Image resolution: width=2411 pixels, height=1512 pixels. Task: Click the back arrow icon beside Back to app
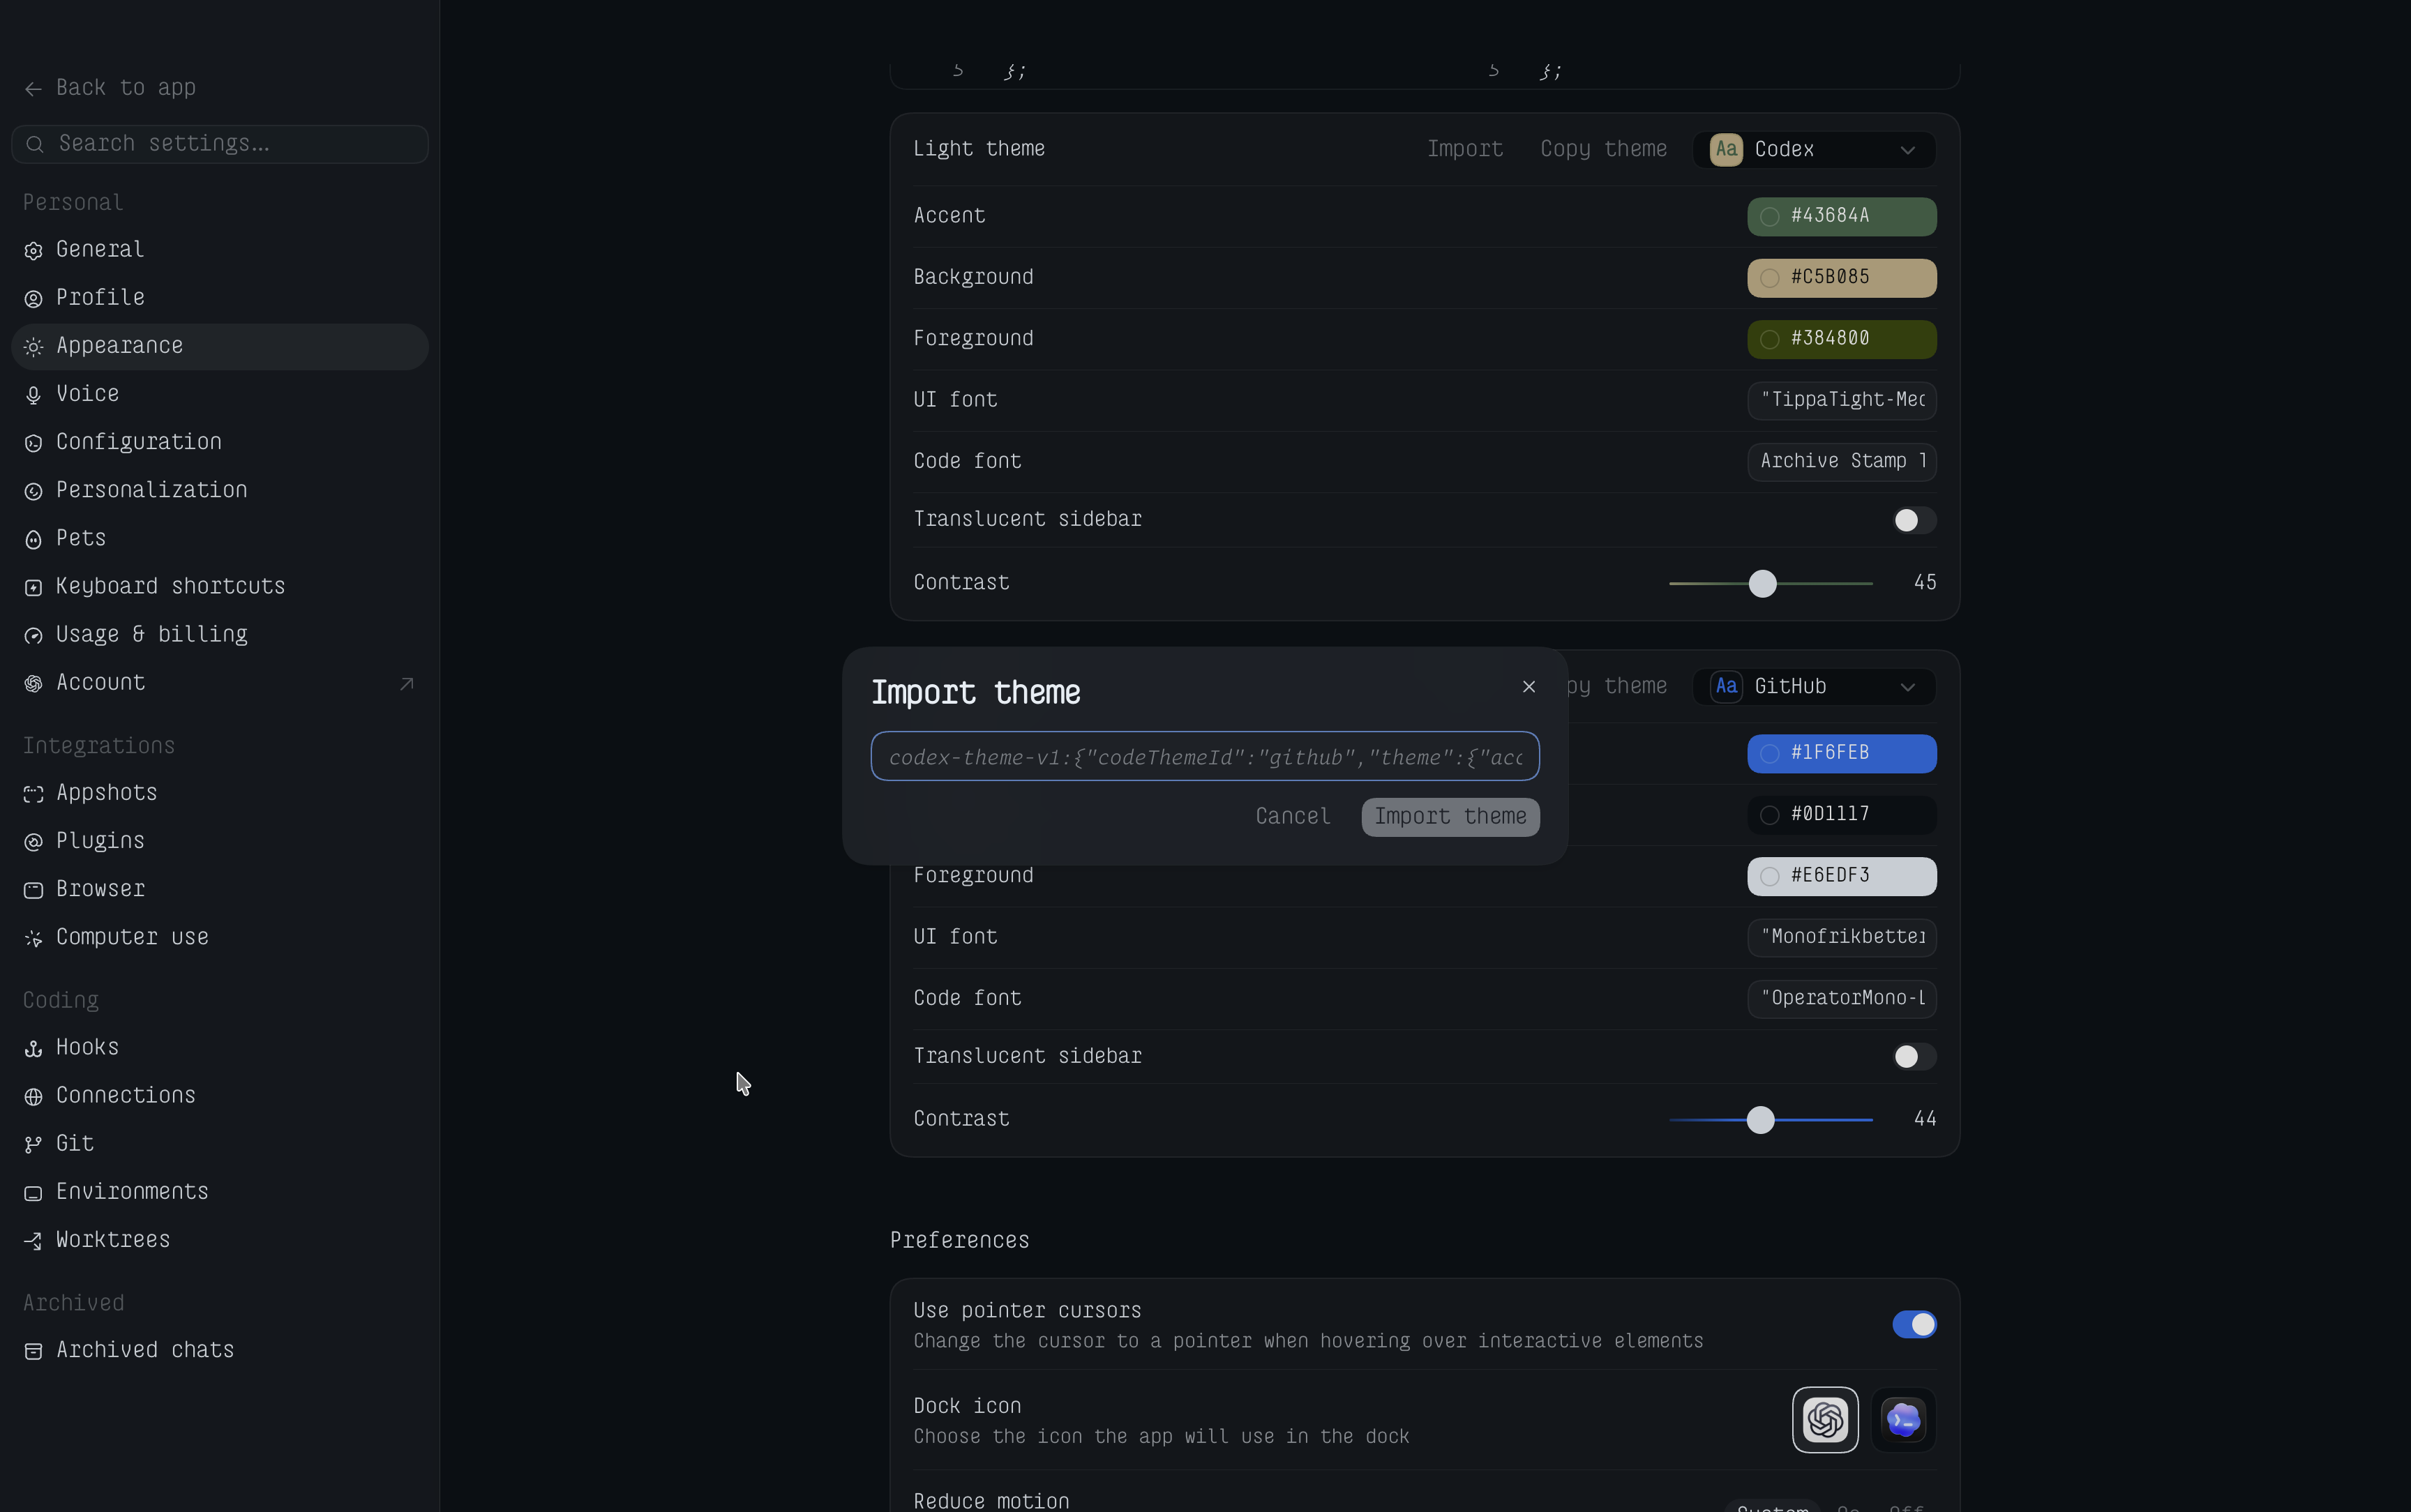coord(33,89)
